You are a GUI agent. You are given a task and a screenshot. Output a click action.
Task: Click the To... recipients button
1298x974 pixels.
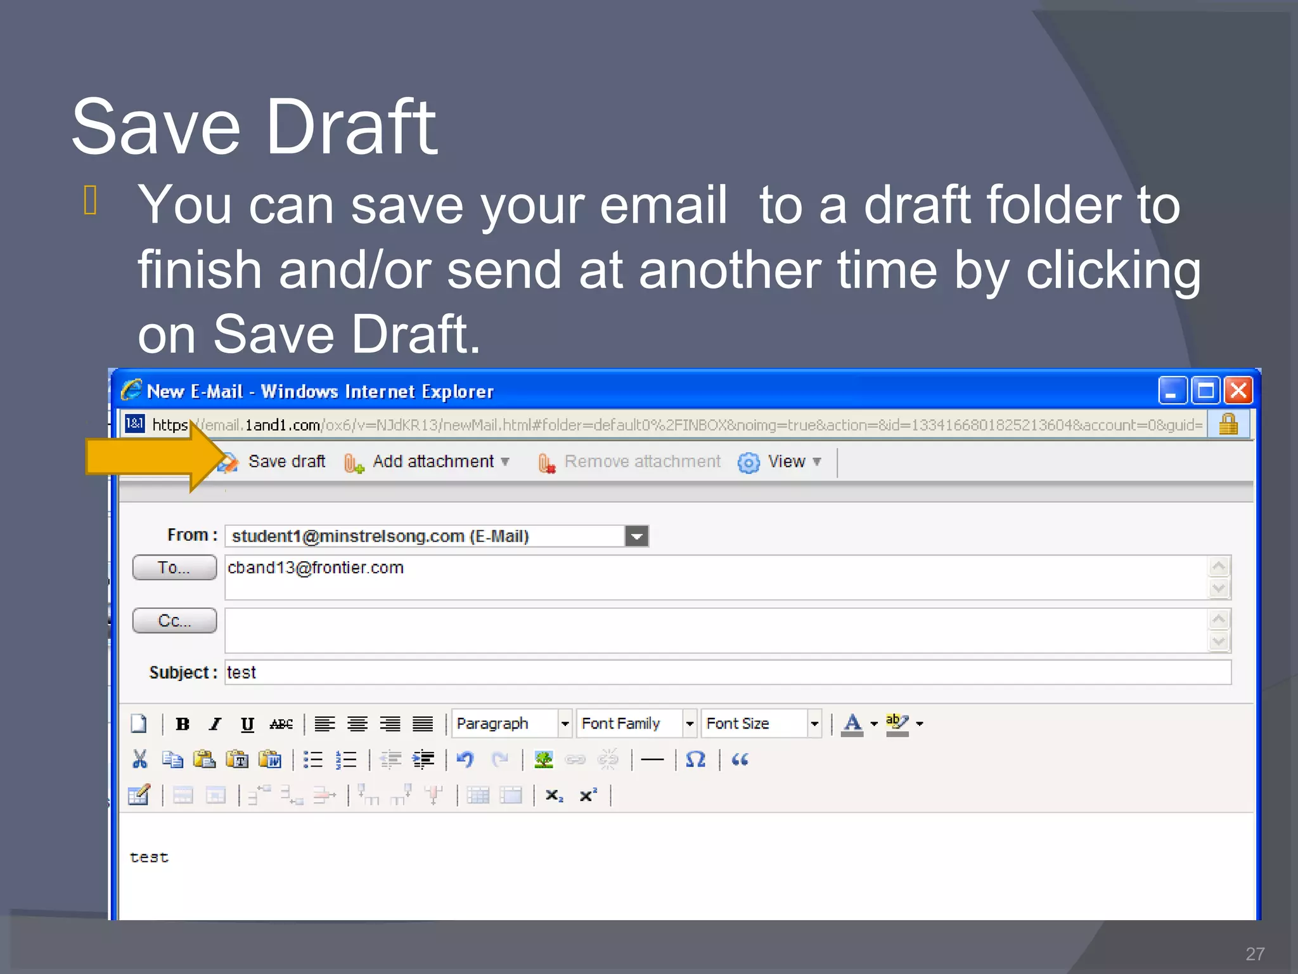pyautogui.click(x=174, y=568)
